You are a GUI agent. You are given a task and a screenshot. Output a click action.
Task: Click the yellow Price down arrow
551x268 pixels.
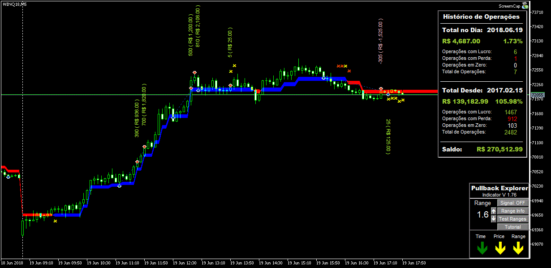pos(499,248)
